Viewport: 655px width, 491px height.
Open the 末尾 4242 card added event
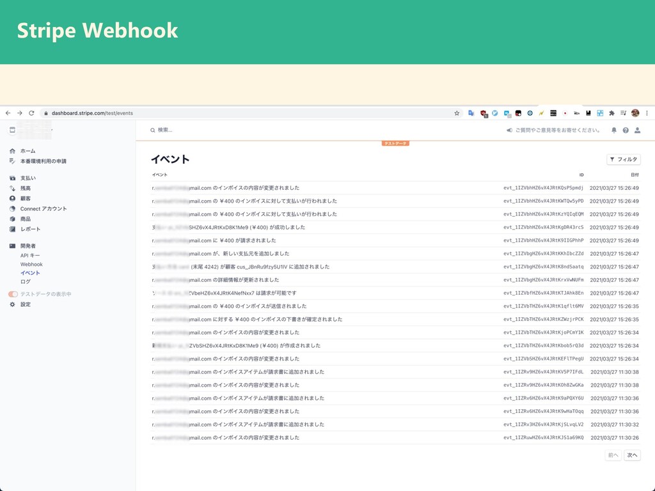click(395, 267)
